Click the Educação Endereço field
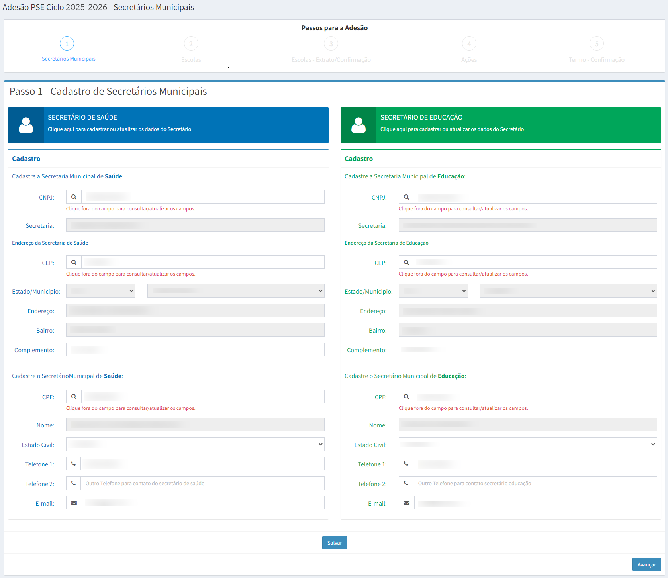The width and height of the screenshot is (668, 578). [x=528, y=310]
